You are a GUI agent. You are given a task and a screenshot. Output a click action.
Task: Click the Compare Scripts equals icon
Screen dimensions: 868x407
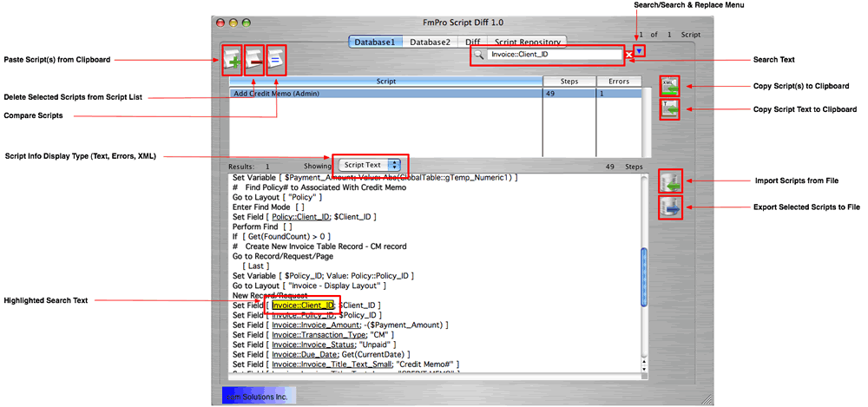(276, 60)
